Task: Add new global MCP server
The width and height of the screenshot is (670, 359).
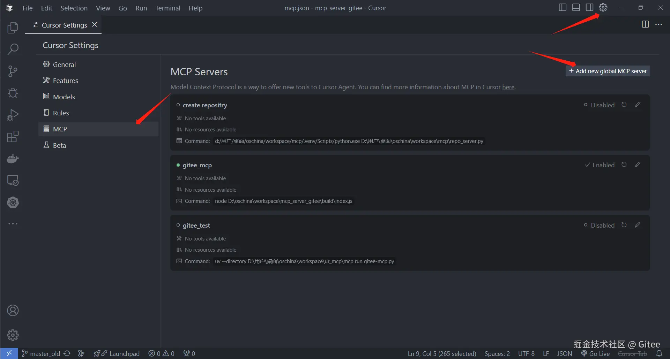Action: pos(608,71)
